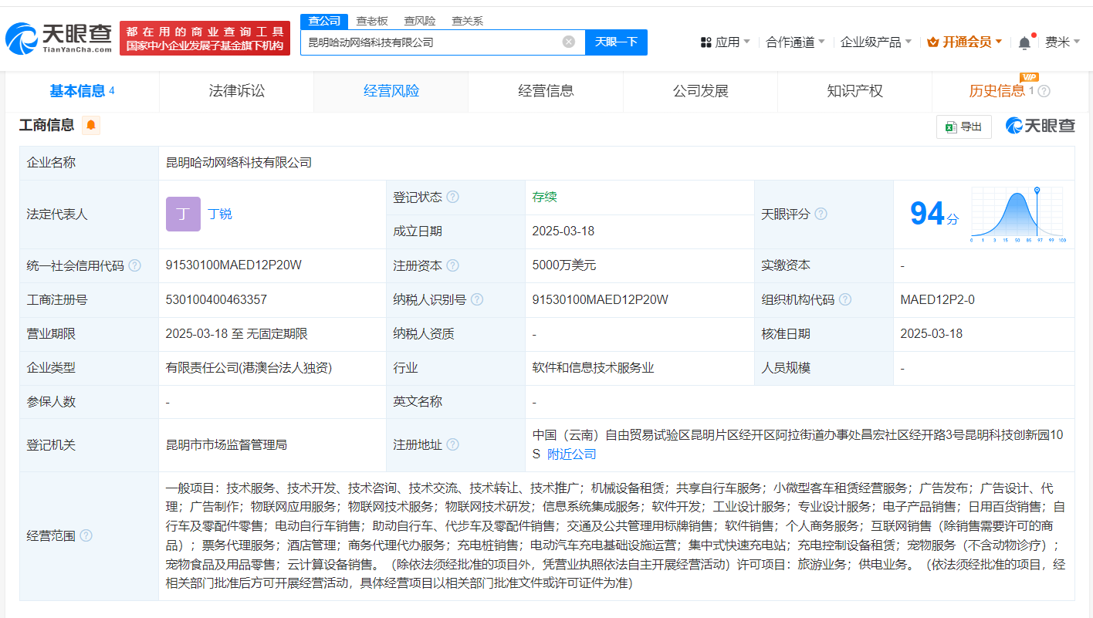This screenshot has height=618, width=1093.
Task: Click the orange alert bell beside 工商信息
Action: [91, 125]
